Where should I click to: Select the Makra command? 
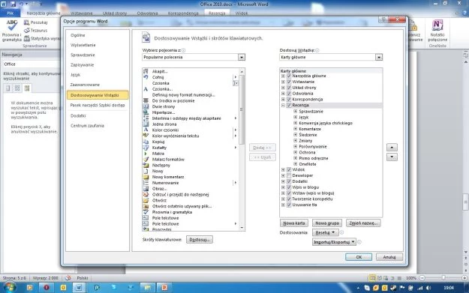[158, 153]
